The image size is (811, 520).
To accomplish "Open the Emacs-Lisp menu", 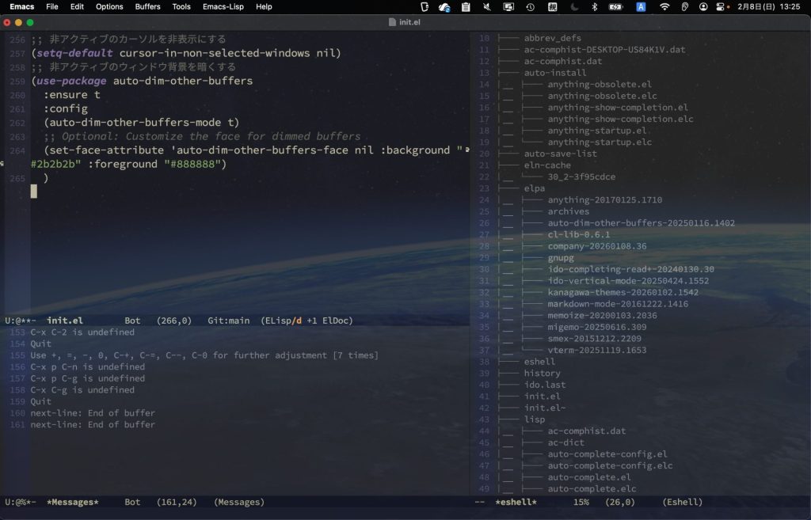I will pos(223,6).
